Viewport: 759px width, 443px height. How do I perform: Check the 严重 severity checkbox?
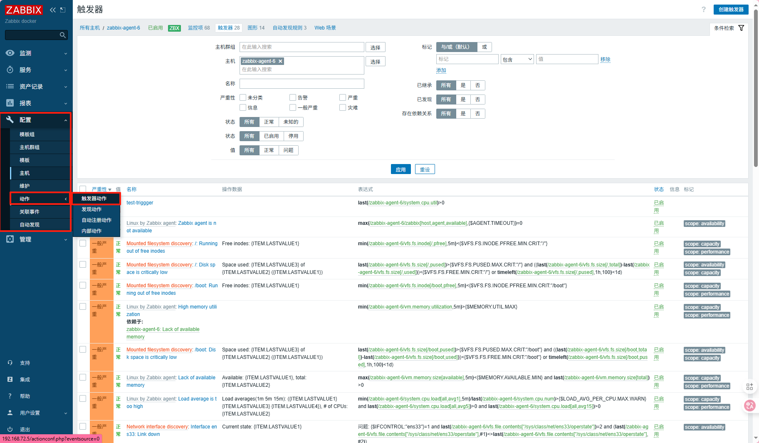[343, 97]
